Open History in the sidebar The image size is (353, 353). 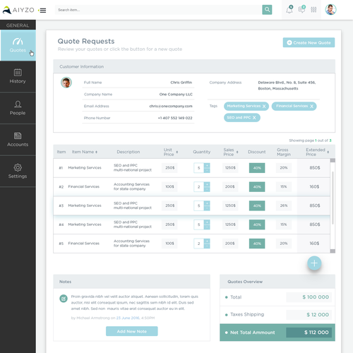click(x=18, y=76)
